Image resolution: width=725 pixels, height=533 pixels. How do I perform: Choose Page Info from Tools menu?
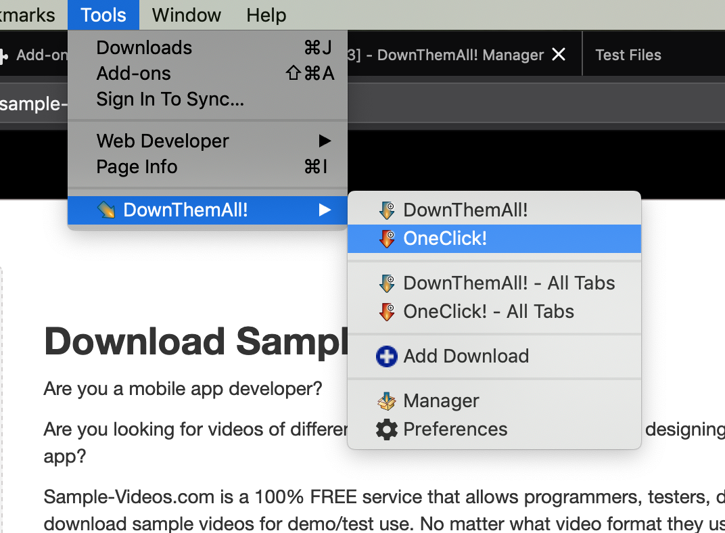[x=207, y=167]
